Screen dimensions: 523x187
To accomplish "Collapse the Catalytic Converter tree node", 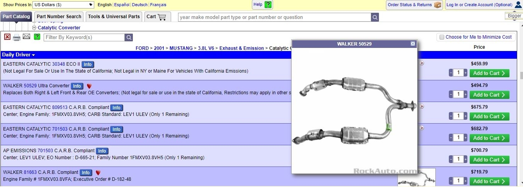I will pyautogui.click(x=34, y=28).
